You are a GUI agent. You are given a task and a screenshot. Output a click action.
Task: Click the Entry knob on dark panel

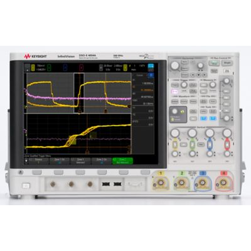(x=175, y=112)
